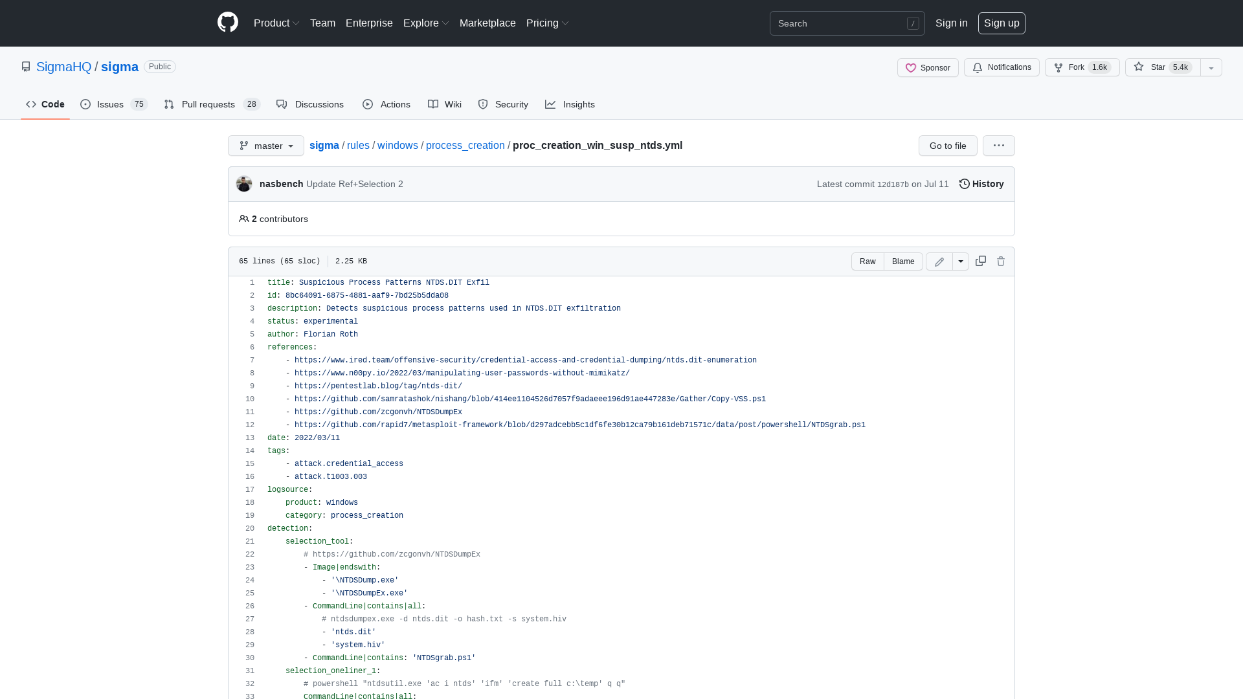Click Go to file button
1243x699 pixels.
[947, 146]
